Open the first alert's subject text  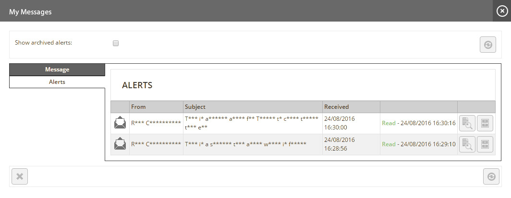[x=252, y=123]
